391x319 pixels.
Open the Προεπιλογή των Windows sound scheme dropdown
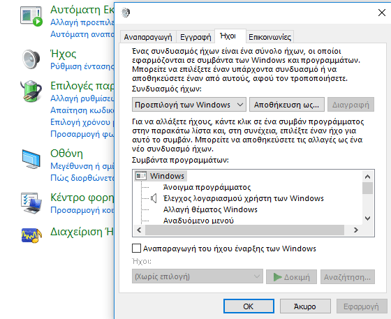tap(189, 105)
